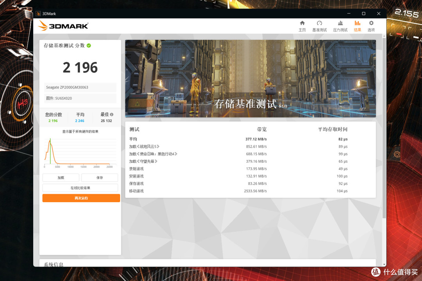422x281 pixels.
Task: Click the main score 2 196
Action: tap(80, 67)
